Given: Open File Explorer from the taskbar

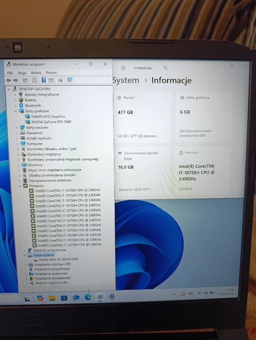Looking at the screenshot, I should [52, 298].
